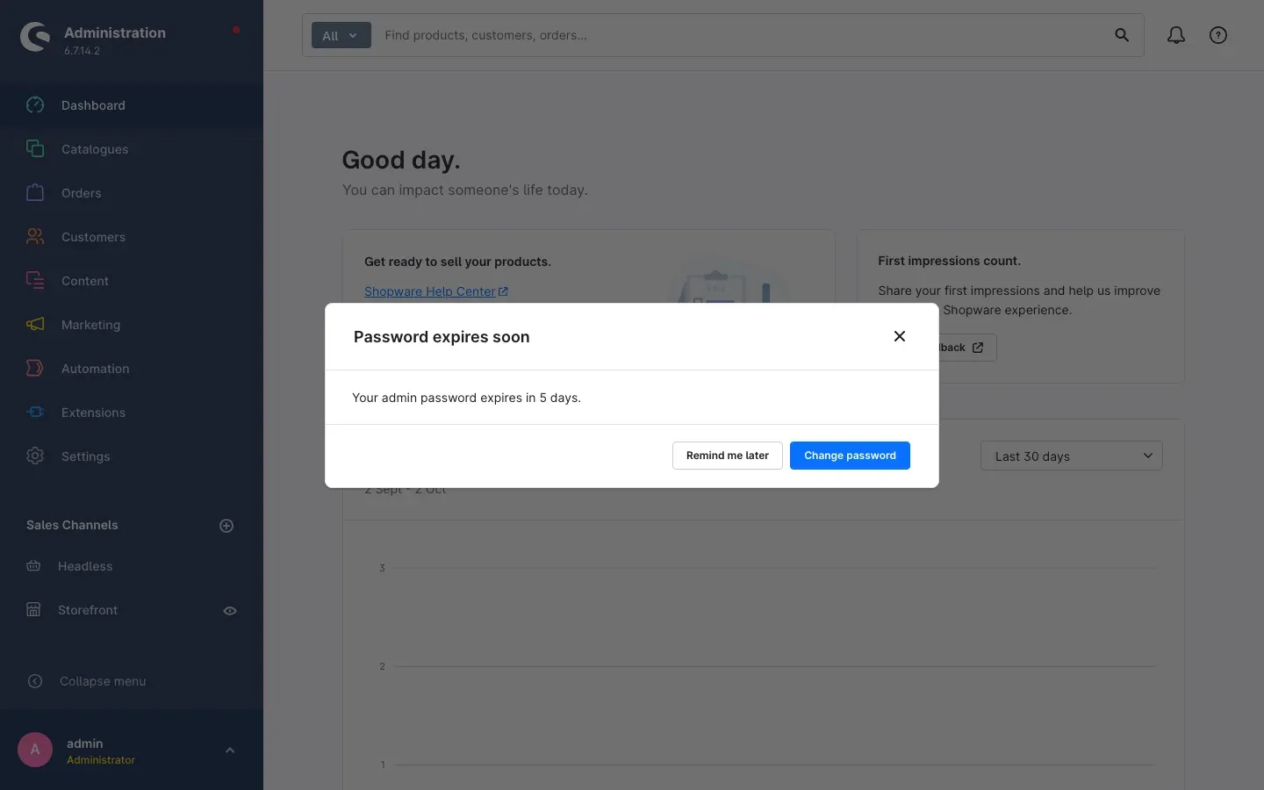The height and width of the screenshot is (790, 1264).
Task: Close the Password expires soon dialog
Action: [x=900, y=336]
